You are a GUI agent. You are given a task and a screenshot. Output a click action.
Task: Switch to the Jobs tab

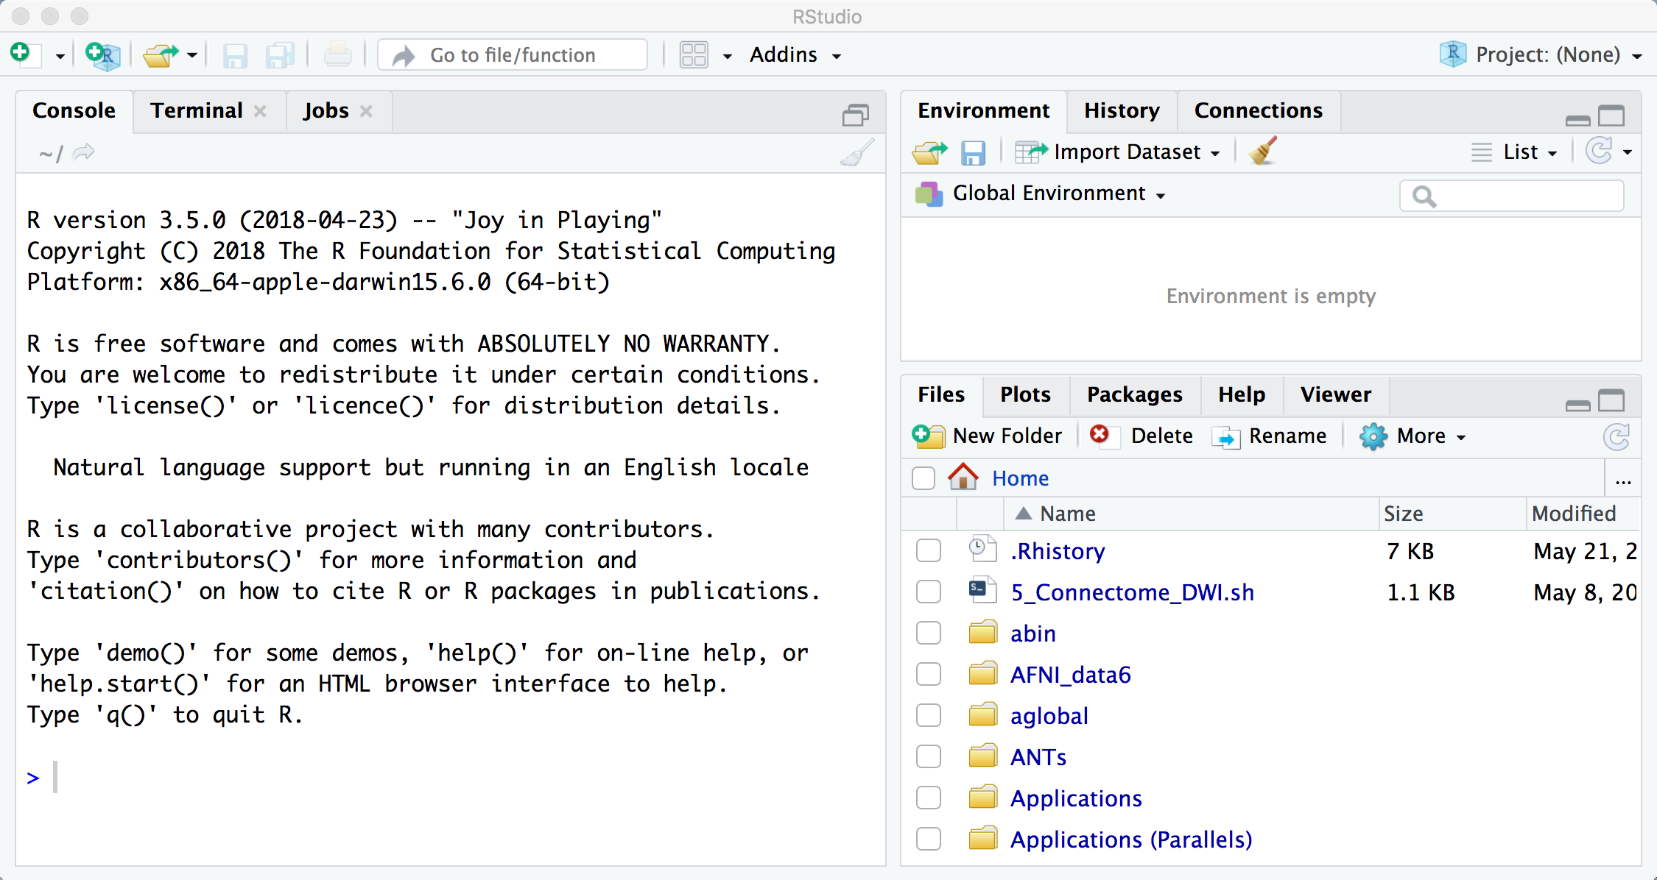point(326,111)
